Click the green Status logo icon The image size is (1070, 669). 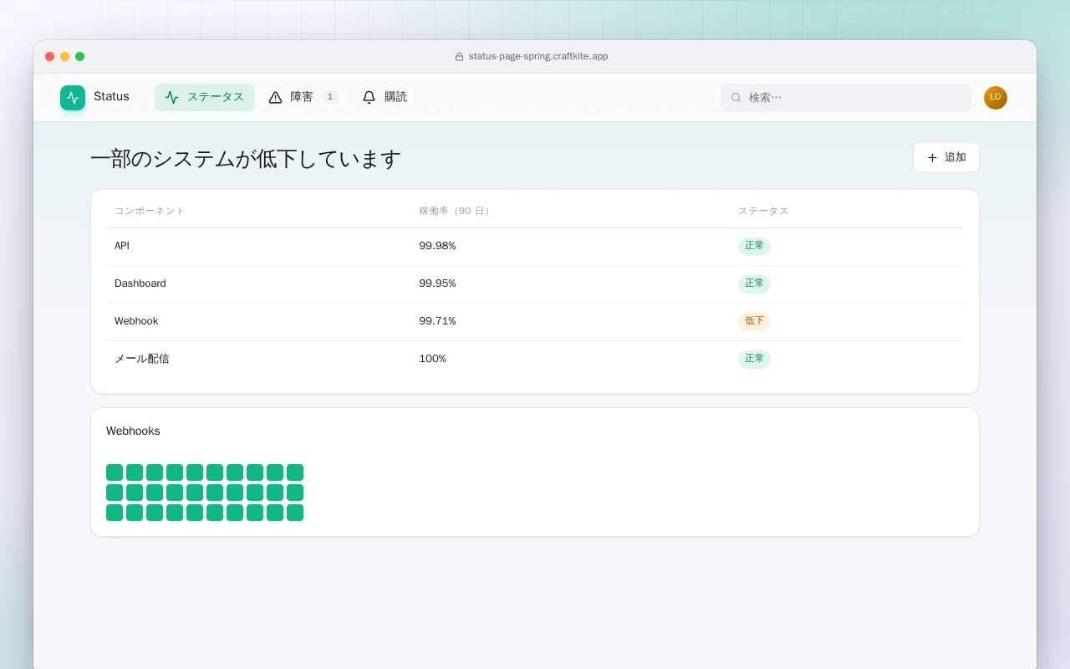(73, 98)
